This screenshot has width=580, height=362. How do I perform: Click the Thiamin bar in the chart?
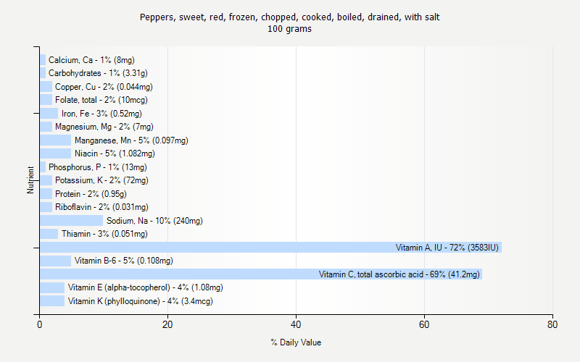(49, 234)
